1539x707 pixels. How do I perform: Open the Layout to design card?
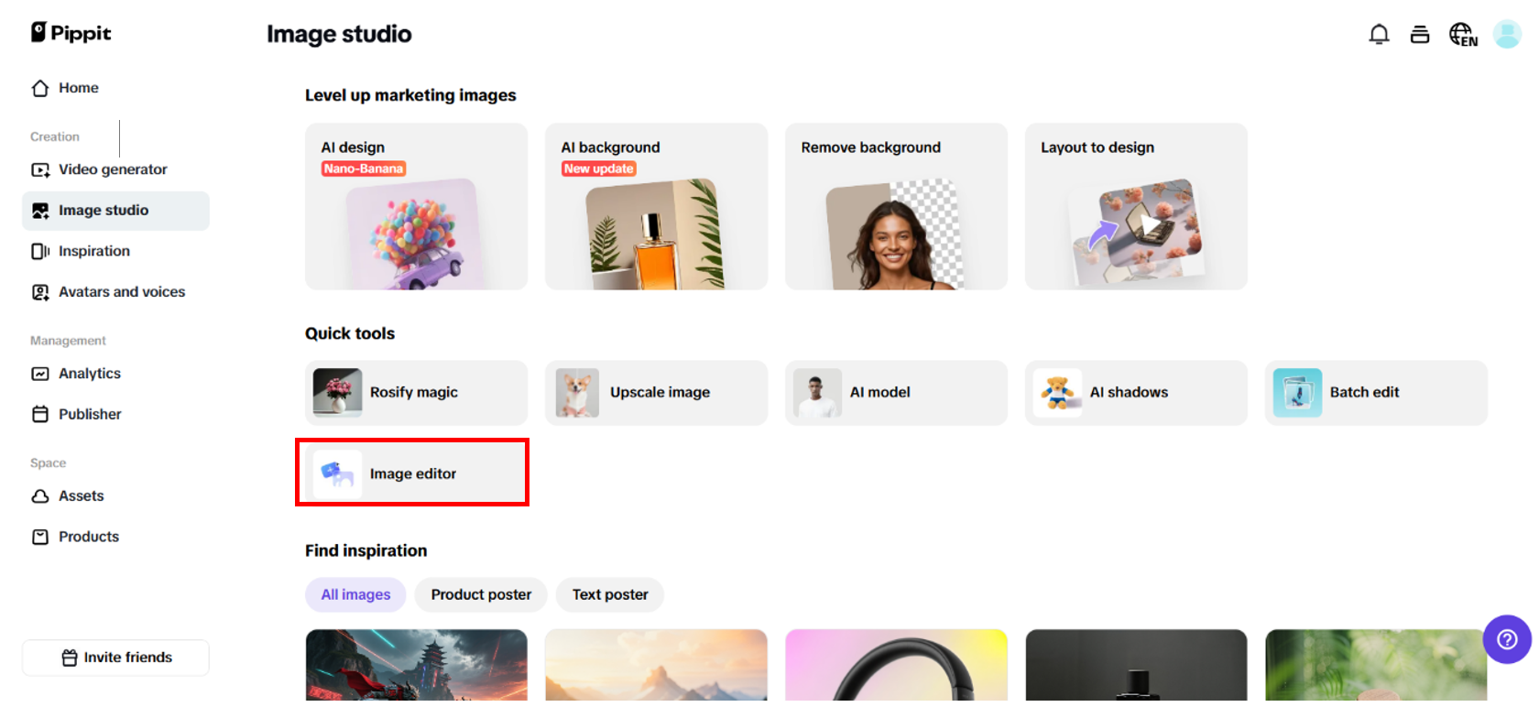tap(1136, 207)
